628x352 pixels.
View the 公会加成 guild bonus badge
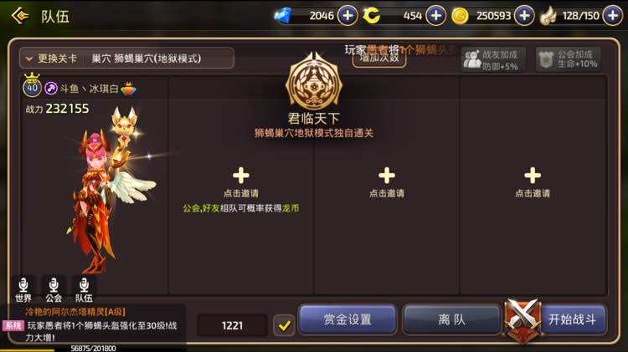pyautogui.click(x=569, y=59)
